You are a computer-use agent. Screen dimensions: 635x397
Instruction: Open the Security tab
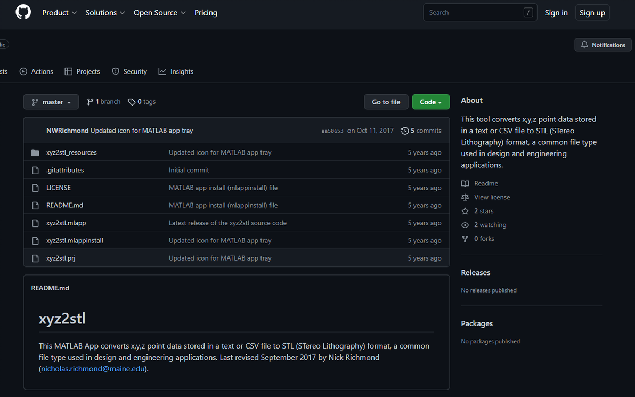click(x=129, y=71)
